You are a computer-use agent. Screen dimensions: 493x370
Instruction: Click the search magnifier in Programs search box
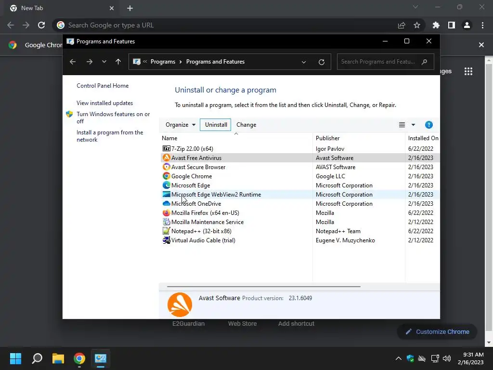[424, 62]
